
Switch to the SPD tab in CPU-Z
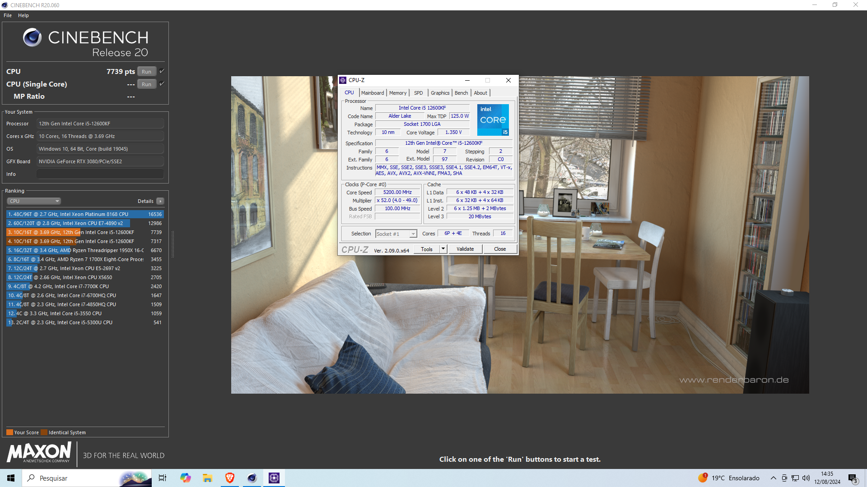[x=419, y=93]
